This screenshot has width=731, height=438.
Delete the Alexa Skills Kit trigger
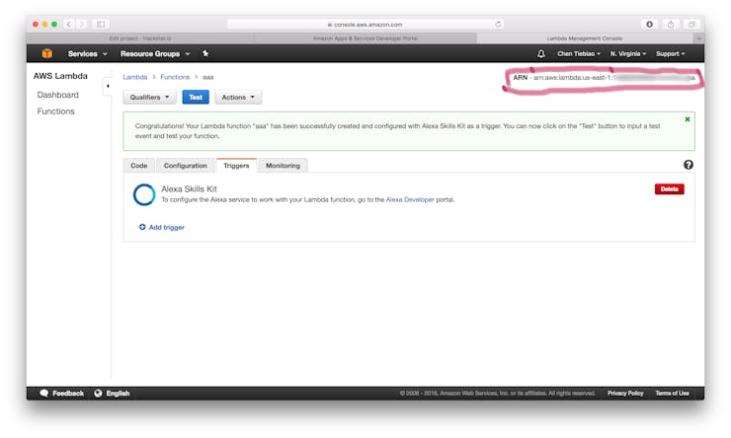669,189
